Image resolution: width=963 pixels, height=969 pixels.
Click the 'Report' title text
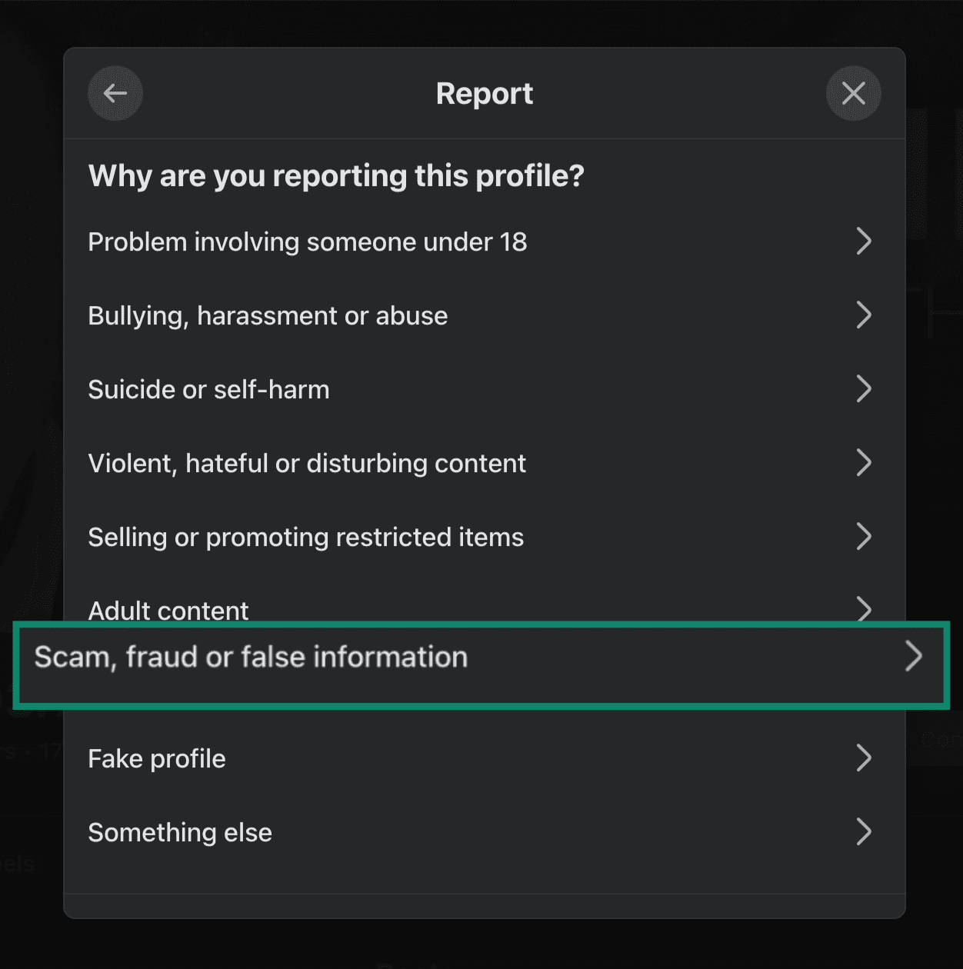[x=484, y=93]
